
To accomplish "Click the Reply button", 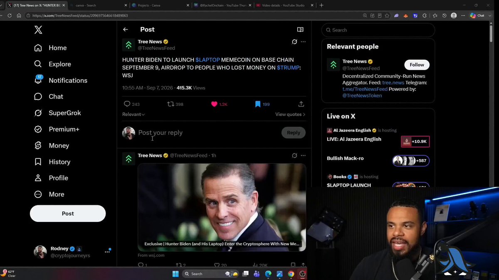I will pyautogui.click(x=293, y=133).
